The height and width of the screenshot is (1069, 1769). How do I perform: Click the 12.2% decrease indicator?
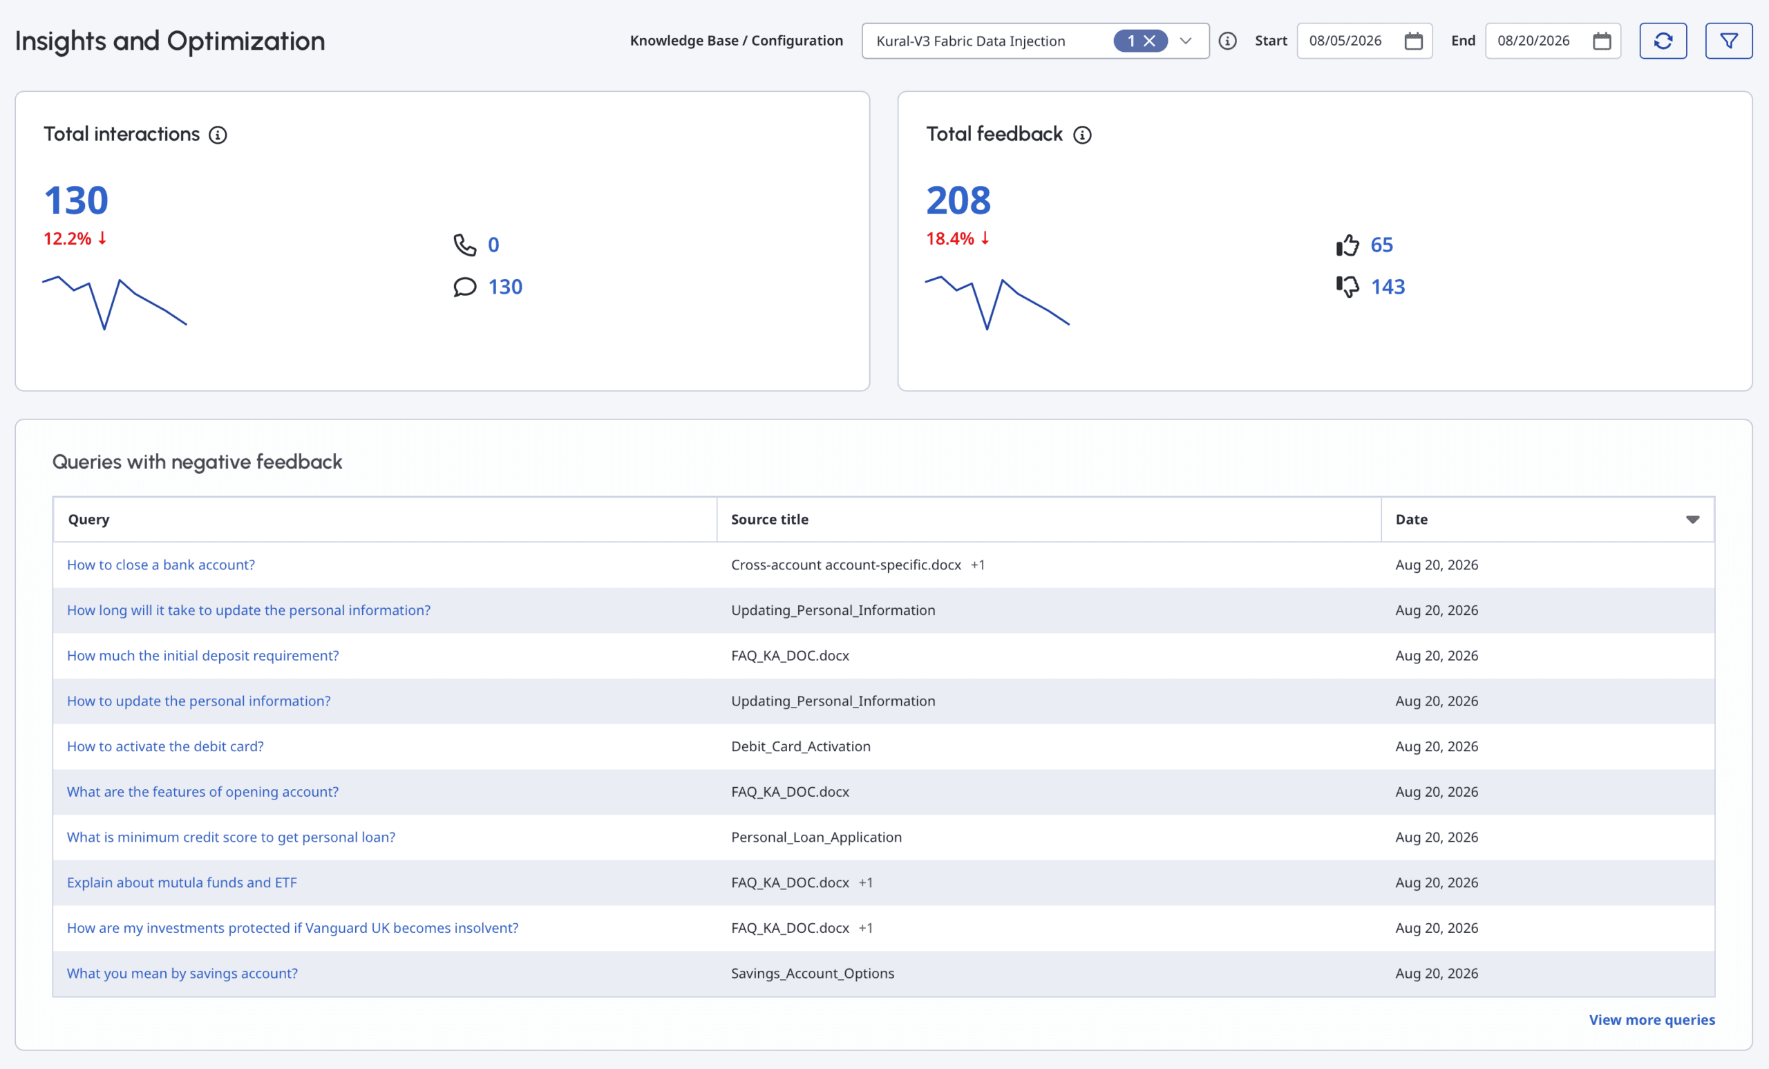click(75, 238)
